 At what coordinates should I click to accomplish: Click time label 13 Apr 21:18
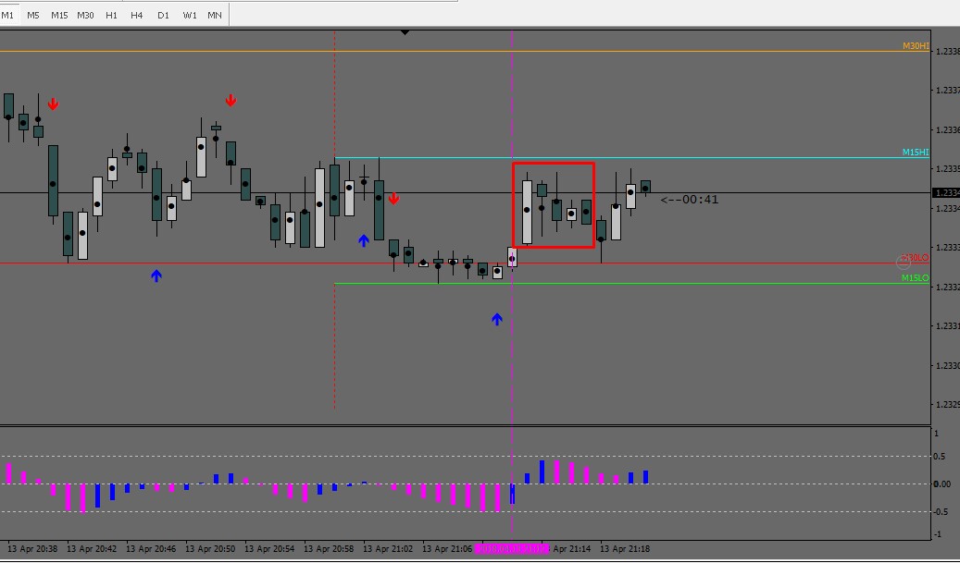pos(626,549)
